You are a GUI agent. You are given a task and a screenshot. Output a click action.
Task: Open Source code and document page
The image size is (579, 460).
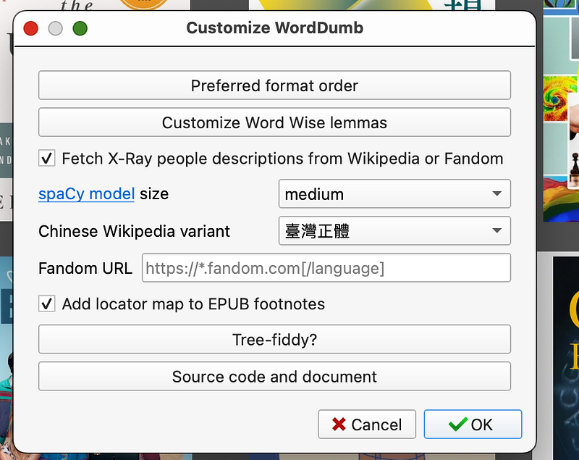click(x=274, y=376)
